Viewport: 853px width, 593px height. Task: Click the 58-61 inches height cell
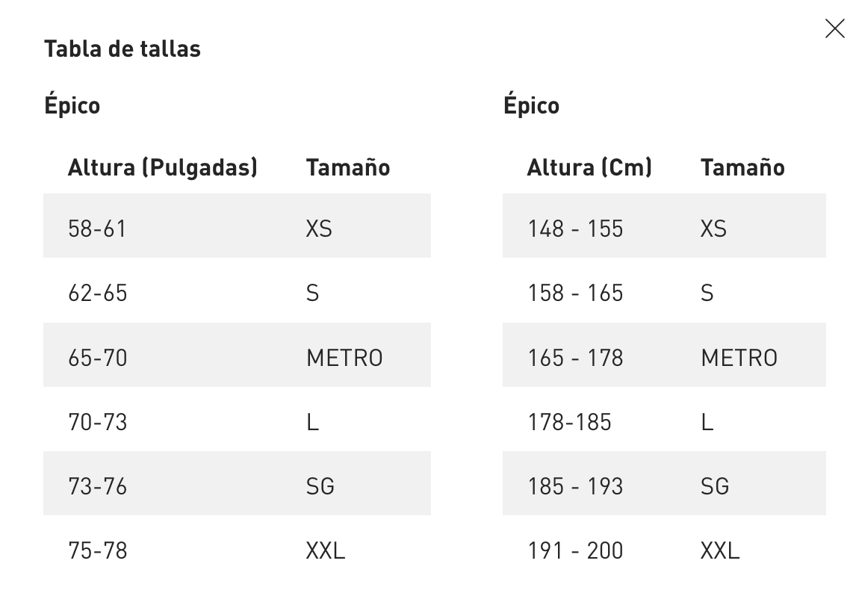coord(97,229)
